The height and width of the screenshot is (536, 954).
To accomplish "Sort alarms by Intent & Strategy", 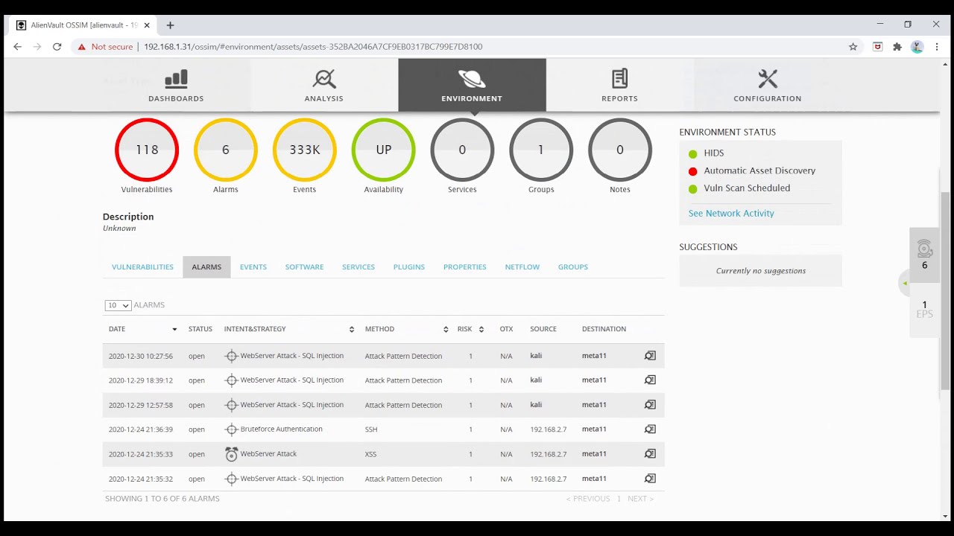I will pyautogui.click(x=288, y=329).
